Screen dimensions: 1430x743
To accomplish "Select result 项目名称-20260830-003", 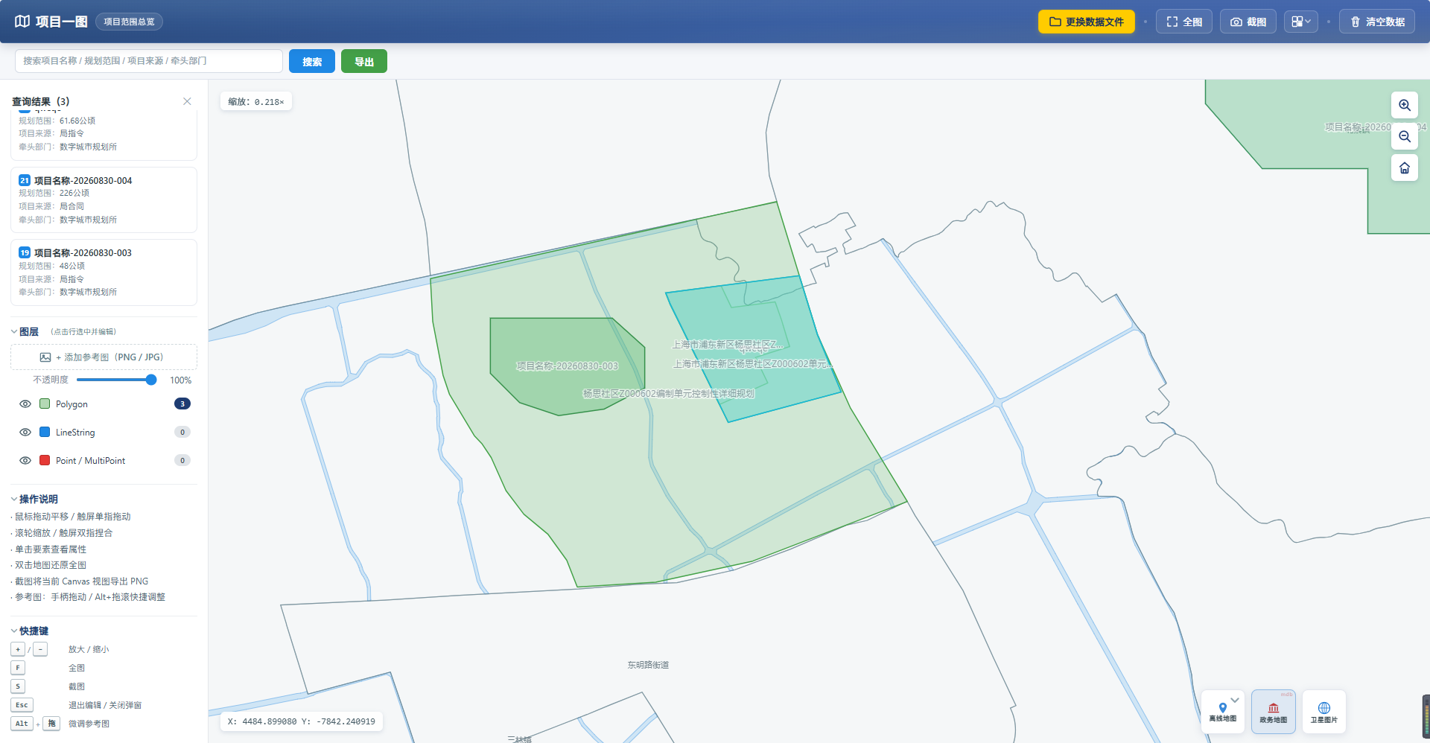I will [104, 272].
